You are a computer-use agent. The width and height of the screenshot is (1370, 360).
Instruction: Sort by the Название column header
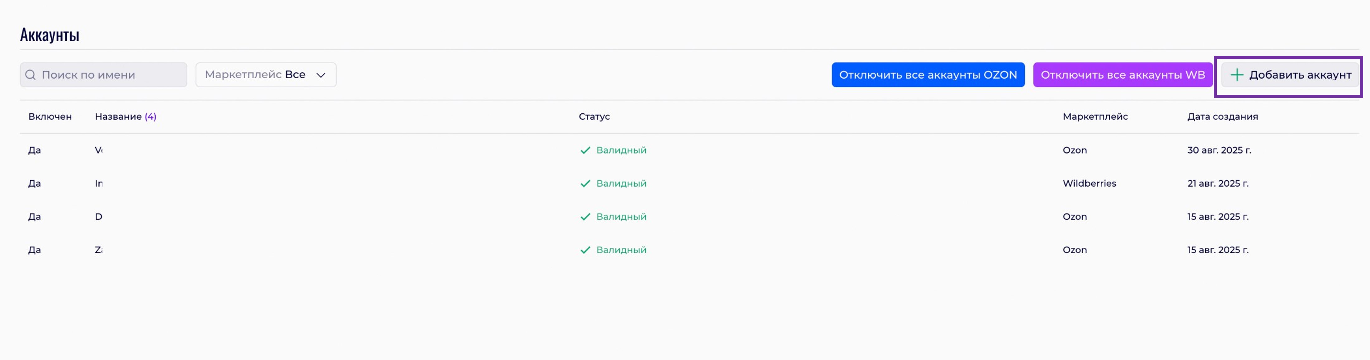click(x=118, y=116)
